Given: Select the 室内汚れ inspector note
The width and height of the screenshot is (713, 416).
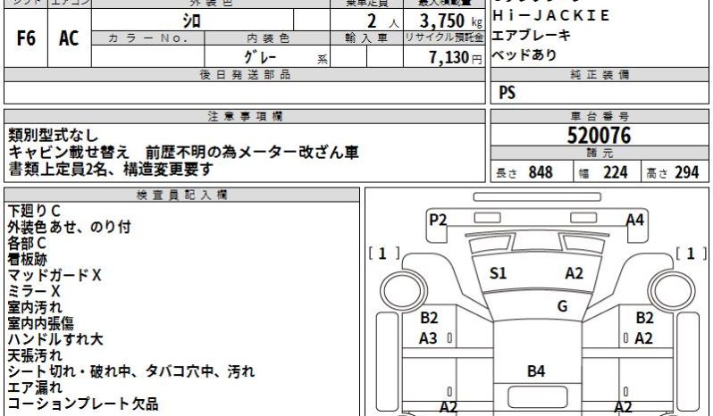Looking at the screenshot, I should click(35, 307).
